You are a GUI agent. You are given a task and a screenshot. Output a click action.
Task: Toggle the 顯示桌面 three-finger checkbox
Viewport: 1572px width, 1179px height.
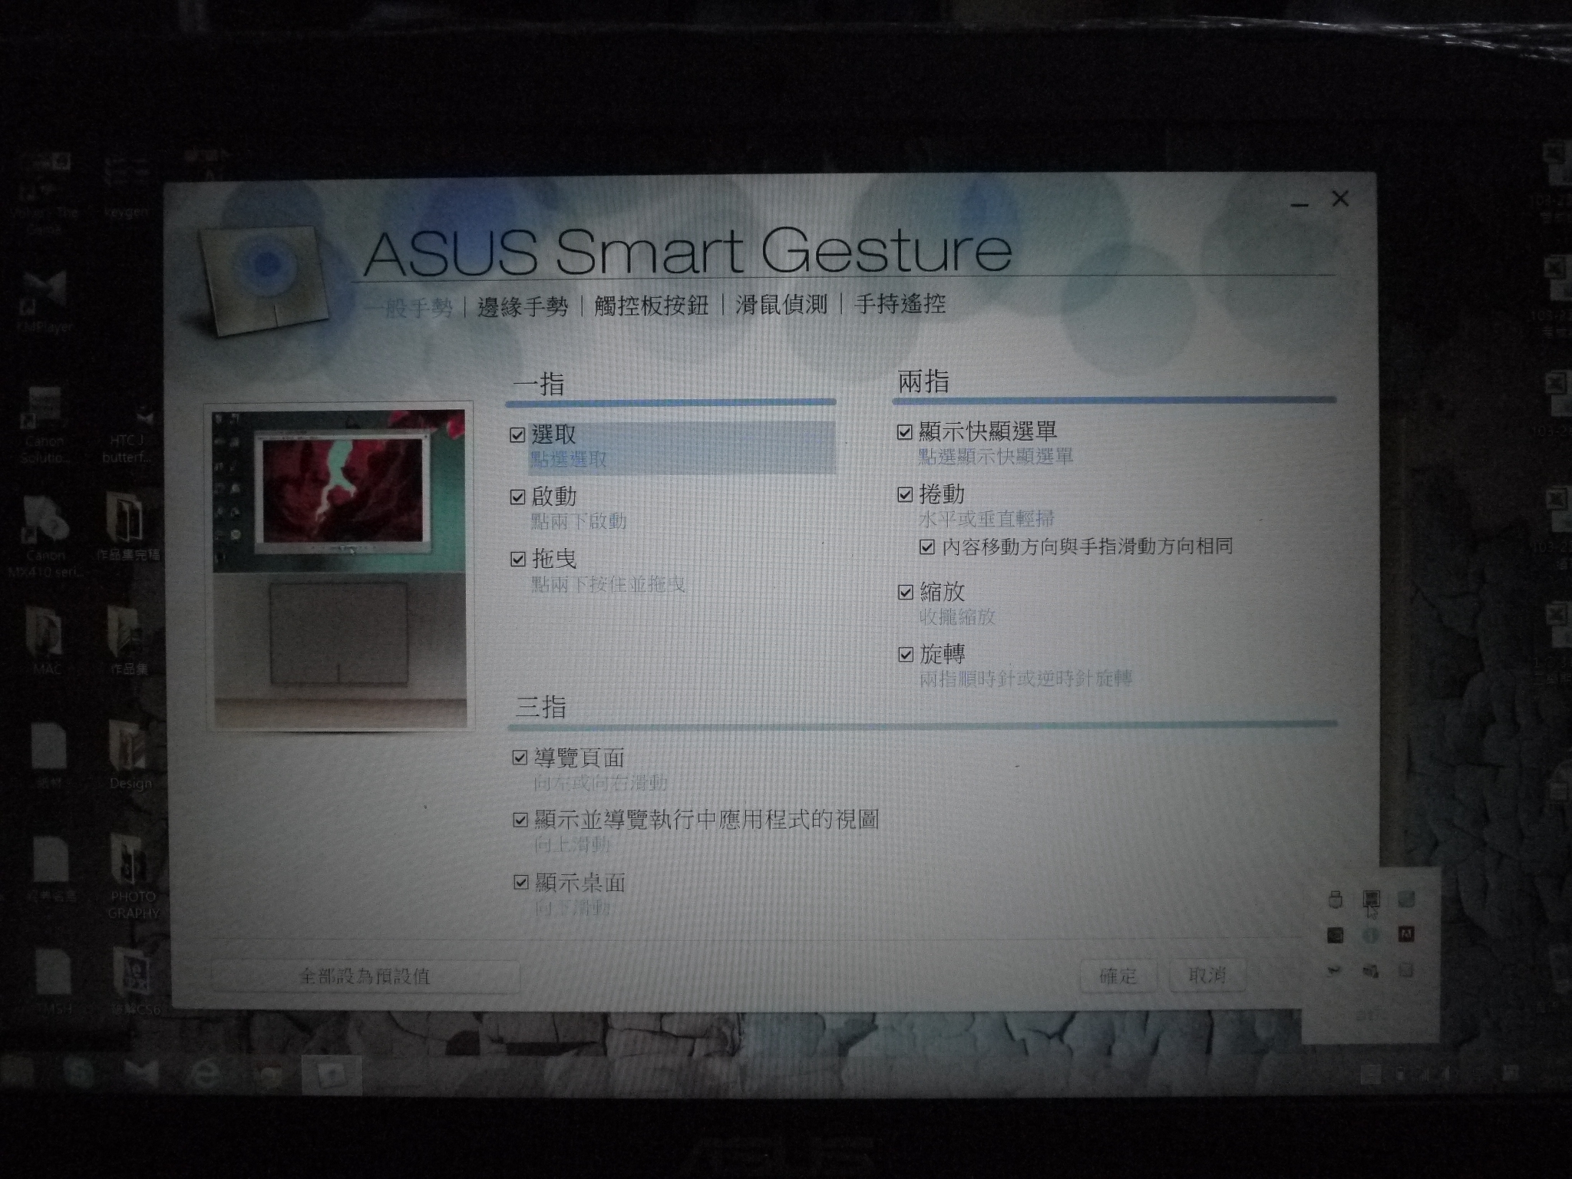click(521, 883)
